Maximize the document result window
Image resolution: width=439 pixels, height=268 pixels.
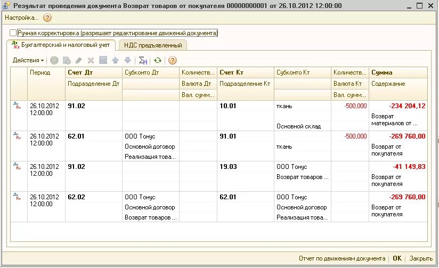coord(419,6)
